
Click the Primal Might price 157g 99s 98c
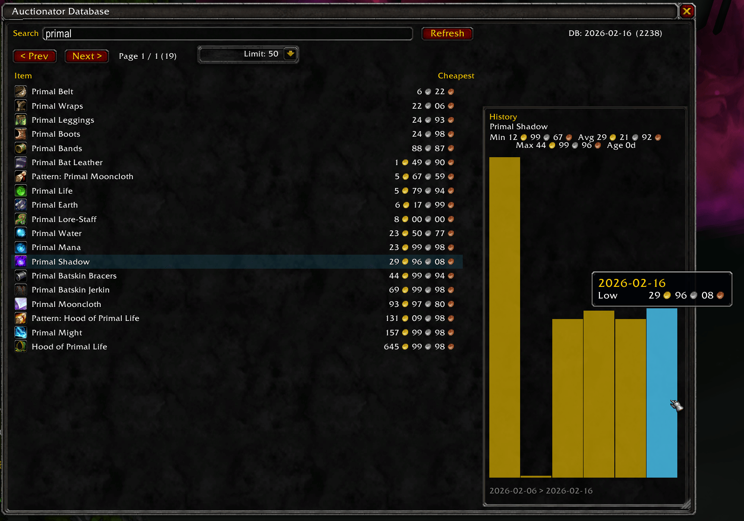420,333
